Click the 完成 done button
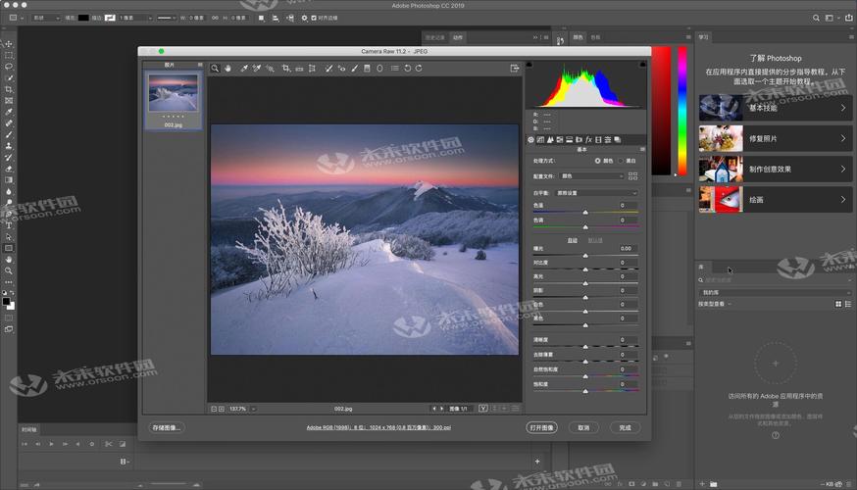Viewport: 857px width, 490px height. tap(626, 427)
